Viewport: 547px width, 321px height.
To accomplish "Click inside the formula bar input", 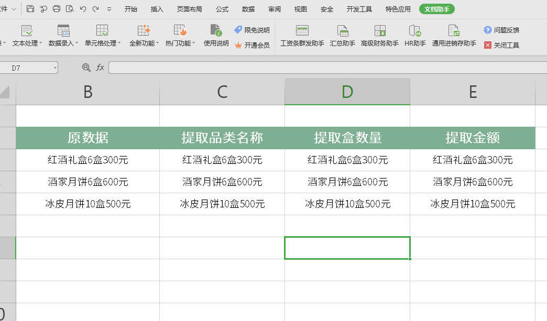I will click(x=327, y=68).
